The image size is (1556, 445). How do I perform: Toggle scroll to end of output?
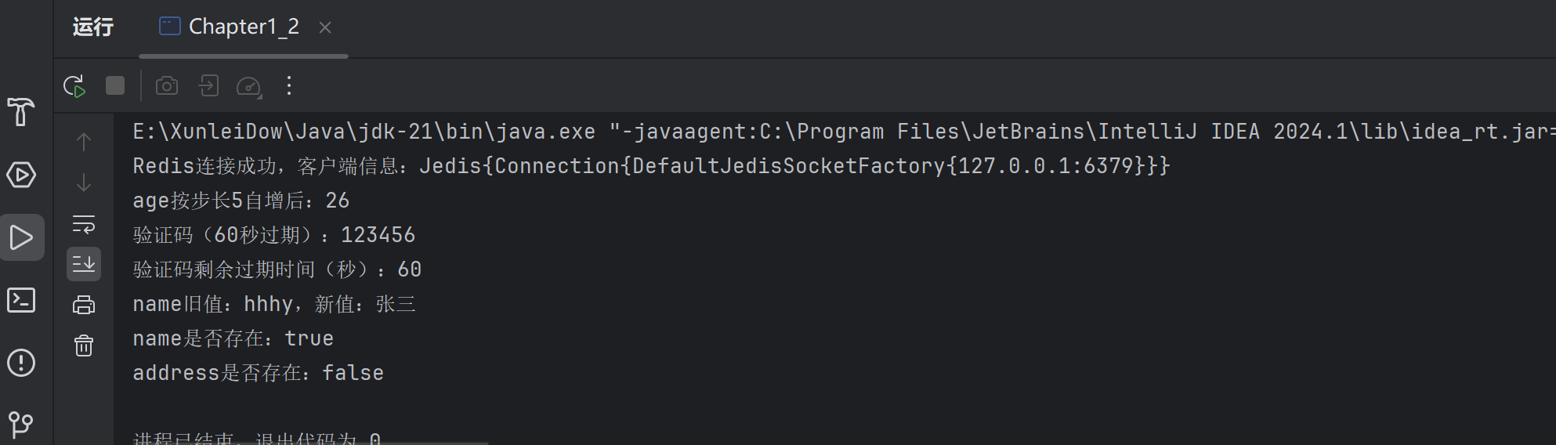84,264
